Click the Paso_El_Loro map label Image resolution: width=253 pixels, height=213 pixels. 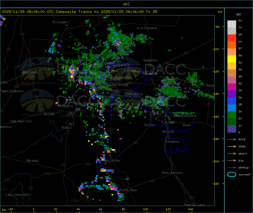click(x=195, y=205)
